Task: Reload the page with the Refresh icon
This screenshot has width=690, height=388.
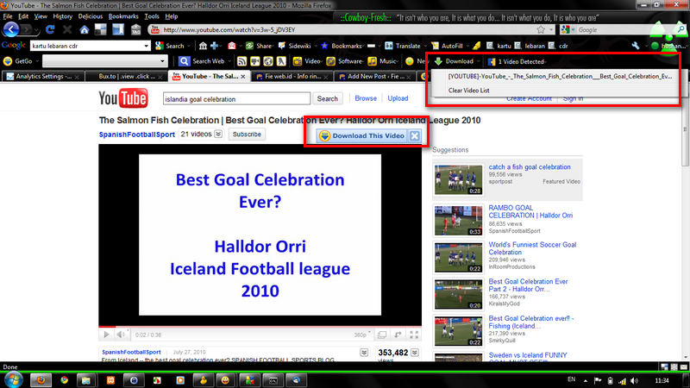Action: [50, 29]
